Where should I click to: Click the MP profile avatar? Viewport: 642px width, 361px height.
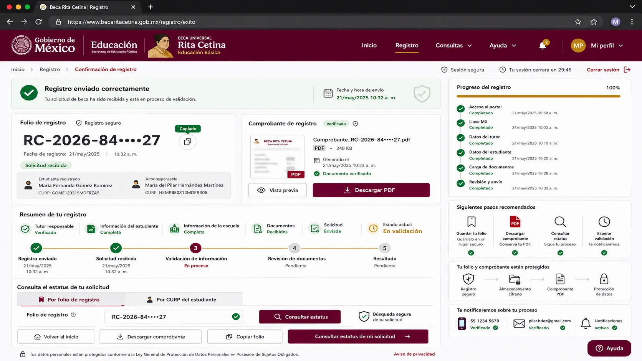point(578,46)
